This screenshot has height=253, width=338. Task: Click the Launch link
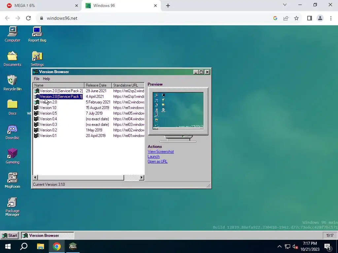point(153,156)
